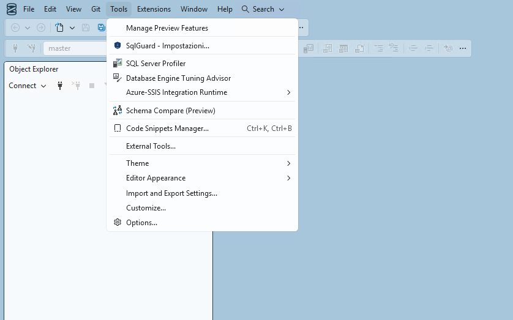Click the SQL Server Profiler menu icon
The width and height of the screenshot is (513, 320).
click(118, 63)
